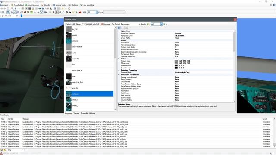Click the truck icon with dropdown in the toolbar

[46, 12]
